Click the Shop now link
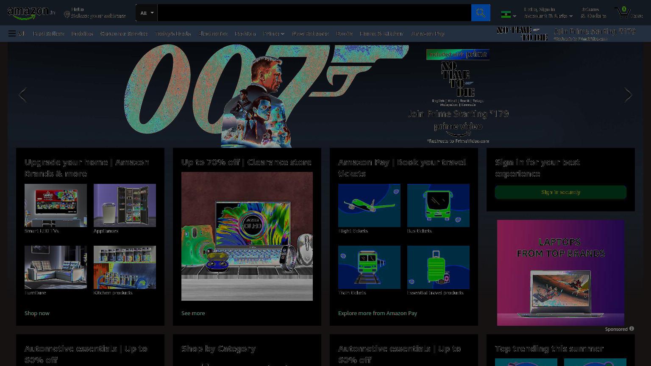Screen dimensions: 651x366 [x=37, y=313]
